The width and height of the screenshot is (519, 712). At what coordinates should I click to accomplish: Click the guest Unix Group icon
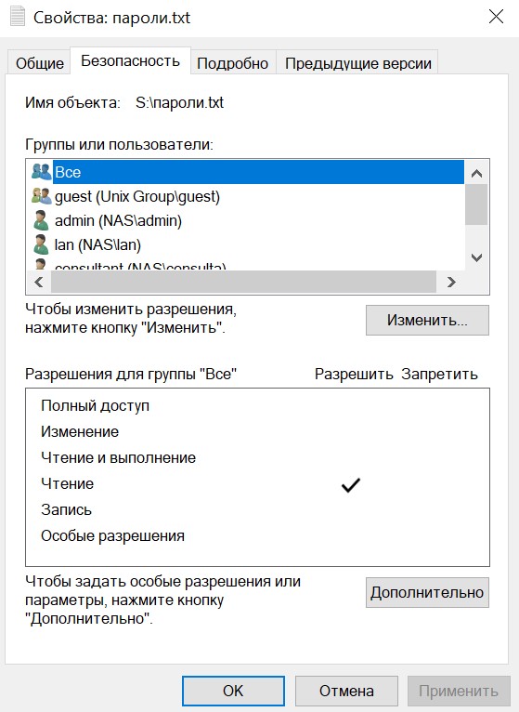pyautogui.click(x=42, y=196)
